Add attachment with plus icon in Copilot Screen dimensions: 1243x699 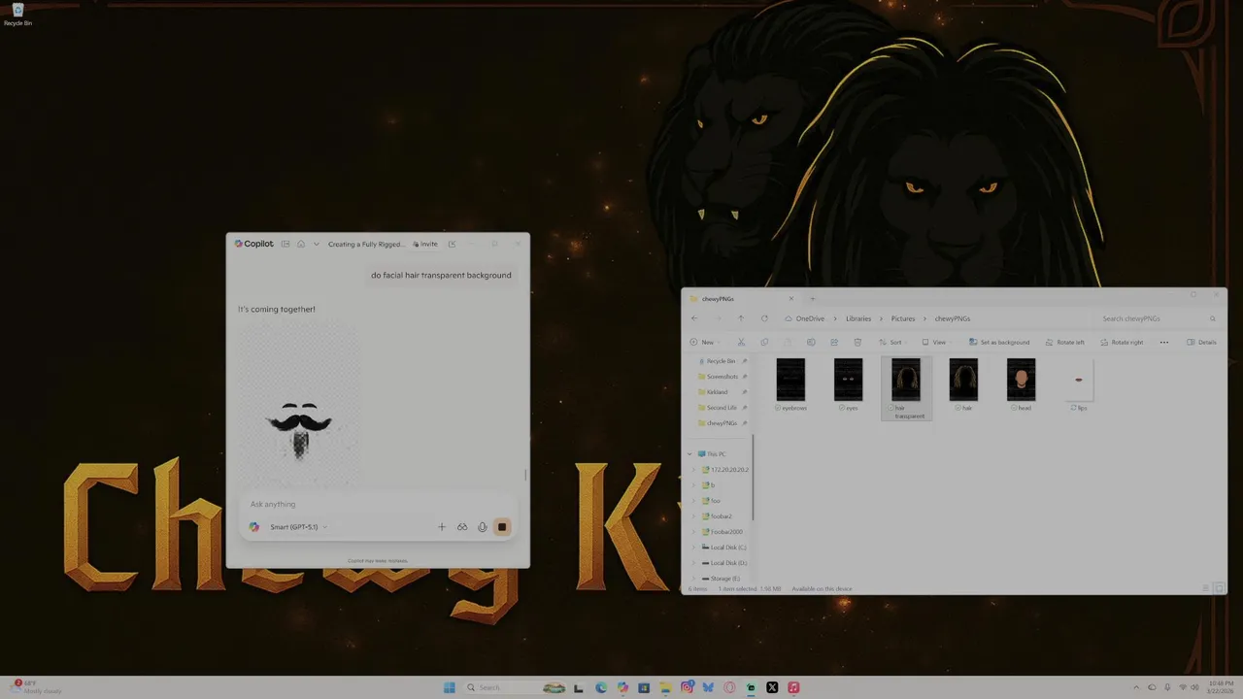441,527
